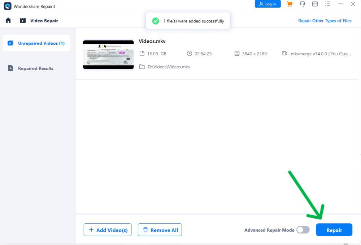The height and width of the screenshot is (245, 361).
Task: Close the Repairit window
Action: click(x=353, y=4)
